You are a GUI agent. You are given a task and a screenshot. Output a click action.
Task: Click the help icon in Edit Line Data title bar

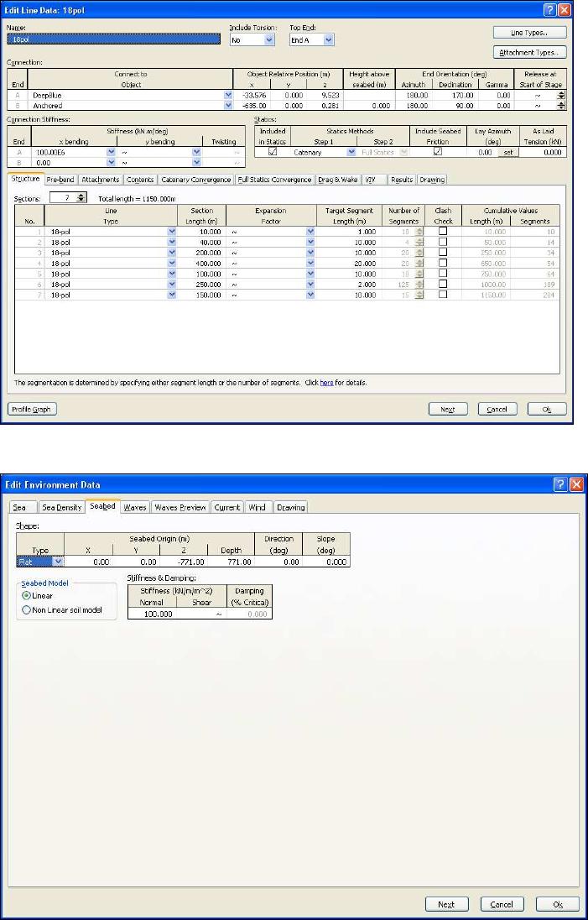pyautogui.click(x=549, y=9)
